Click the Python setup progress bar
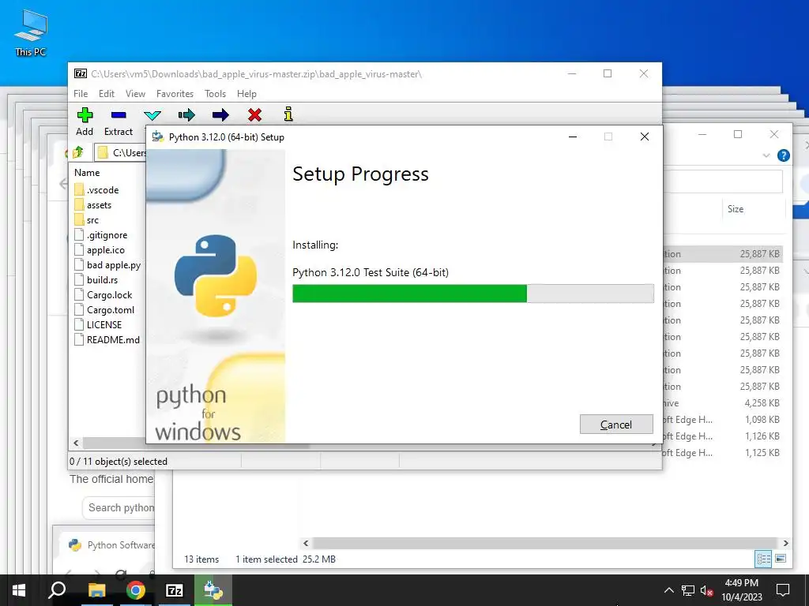 (472, 294)
